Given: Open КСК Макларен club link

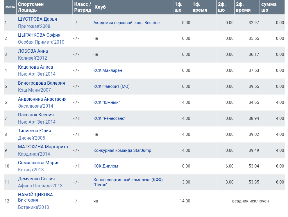Looking at the screenshot, I should click(x=108, y=70).
